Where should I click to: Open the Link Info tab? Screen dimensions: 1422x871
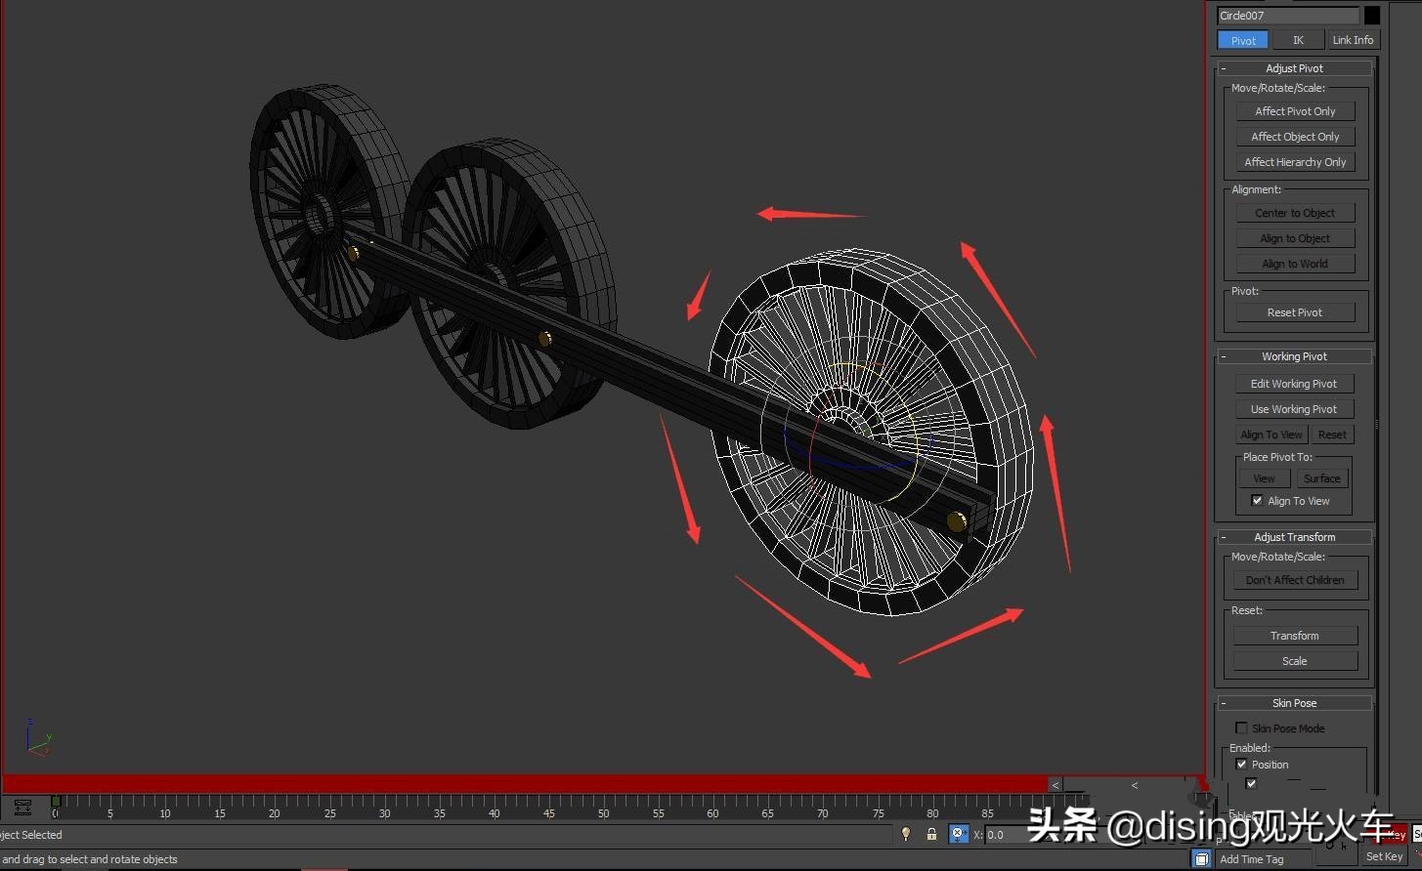coord(1353,40)
